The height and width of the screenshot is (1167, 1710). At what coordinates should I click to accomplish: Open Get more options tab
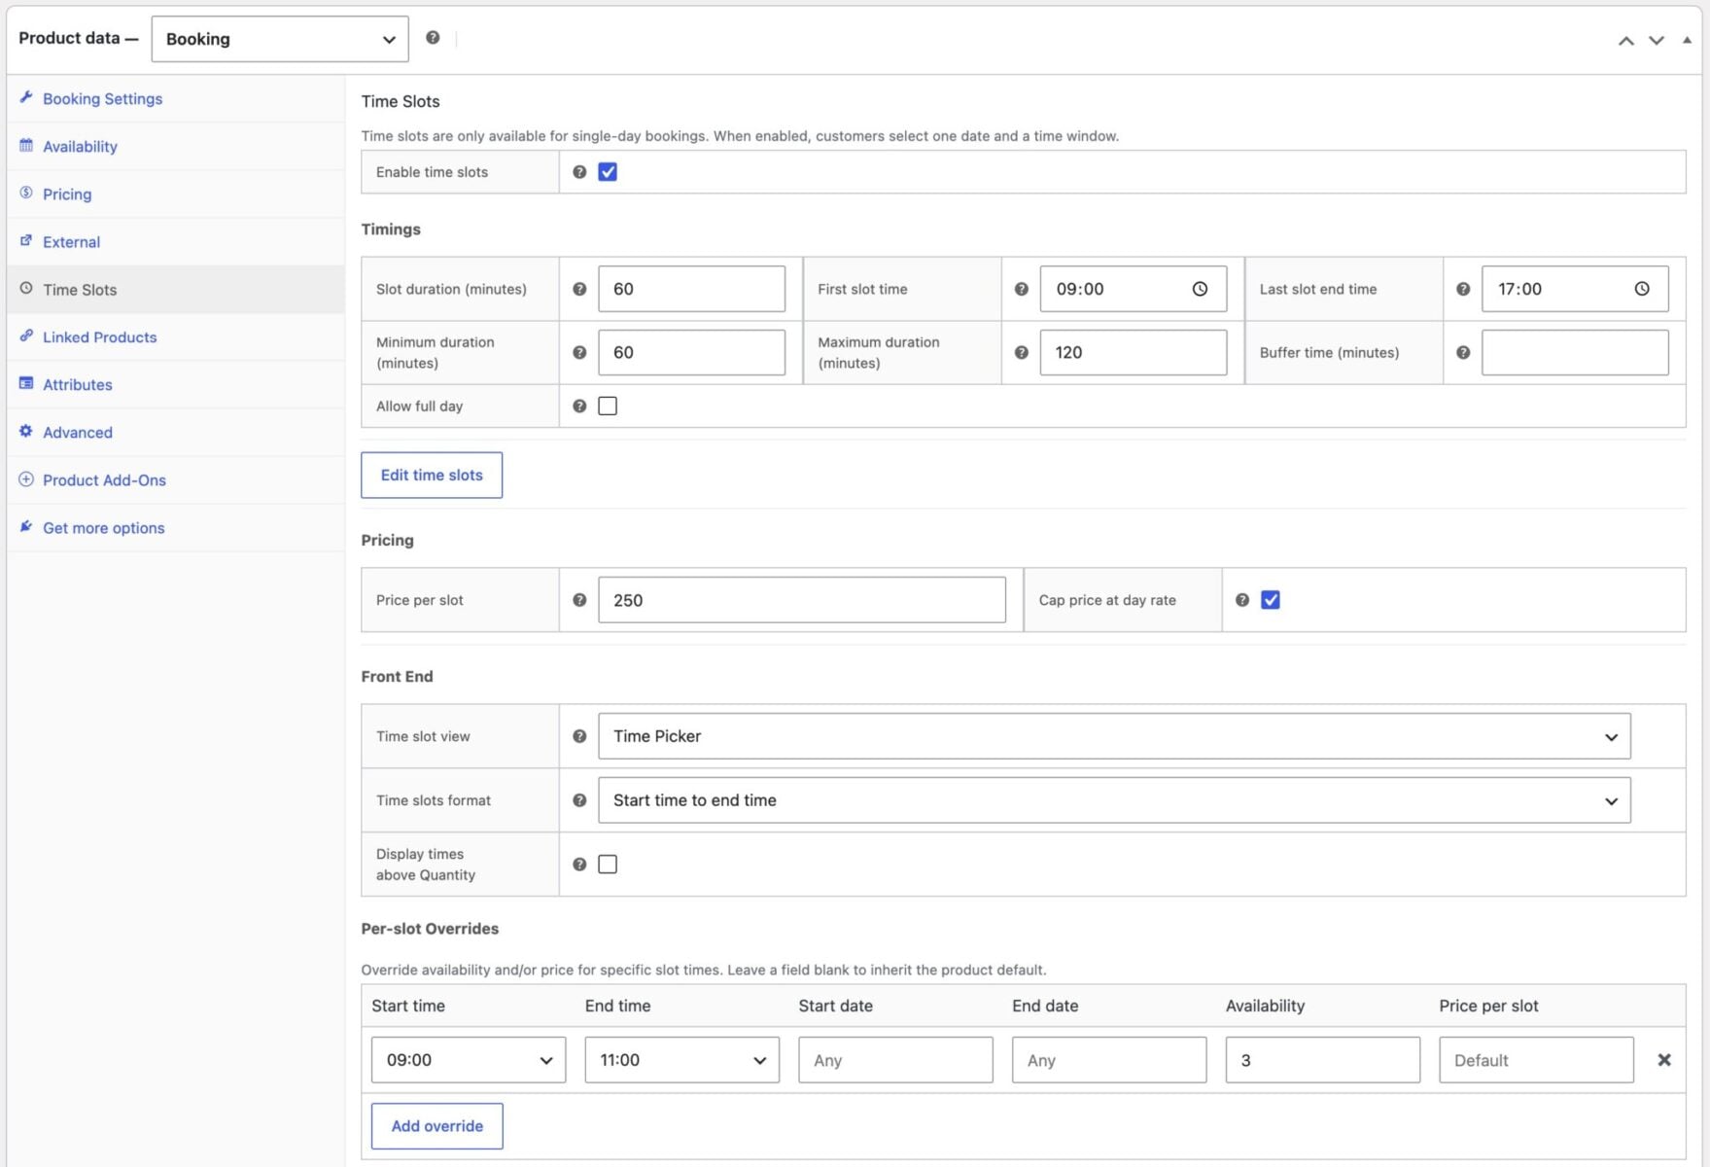point(176,527)
